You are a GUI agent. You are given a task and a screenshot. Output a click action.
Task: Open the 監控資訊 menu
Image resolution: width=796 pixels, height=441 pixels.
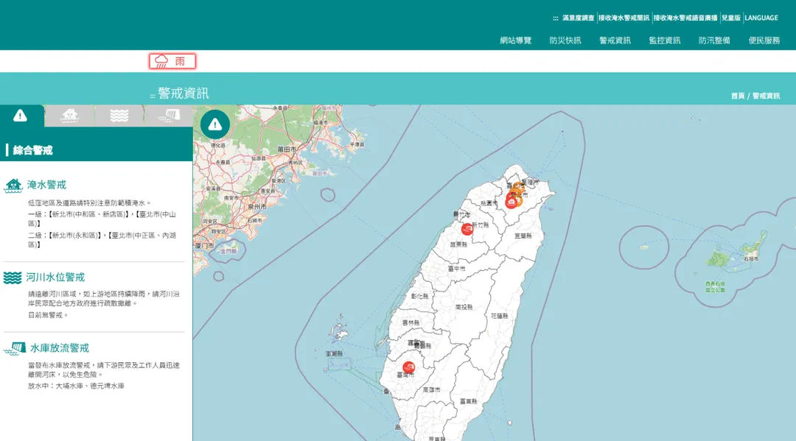pos(665,40)
